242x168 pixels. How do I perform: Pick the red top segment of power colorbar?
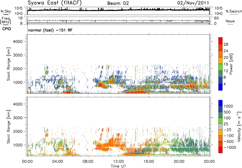click(221, 41)
